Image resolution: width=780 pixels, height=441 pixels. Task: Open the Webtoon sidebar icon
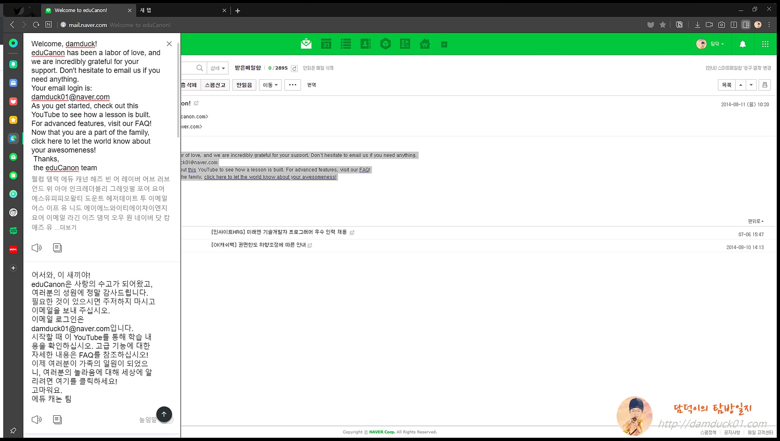pyautogui.click(x=13, y=231)
